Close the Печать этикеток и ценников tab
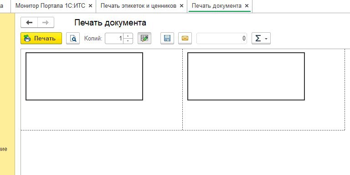The width and height of the screenshot is (350, 175). coord(182,6)
